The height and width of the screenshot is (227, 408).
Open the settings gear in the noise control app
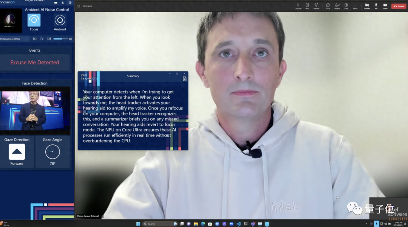[70, 3]
